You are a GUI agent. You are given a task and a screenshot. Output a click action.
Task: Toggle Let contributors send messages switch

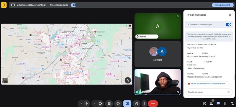pyautogui.click(x=228, y=24)
